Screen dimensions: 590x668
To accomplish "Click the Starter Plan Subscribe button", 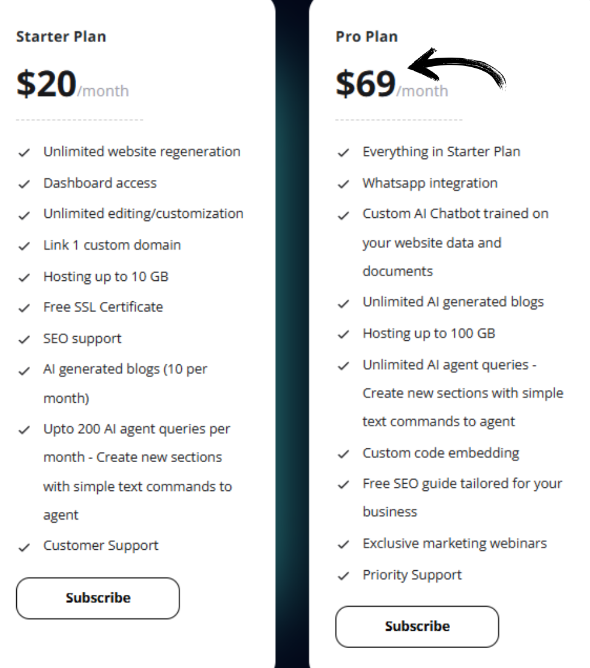I will [98, 598].
